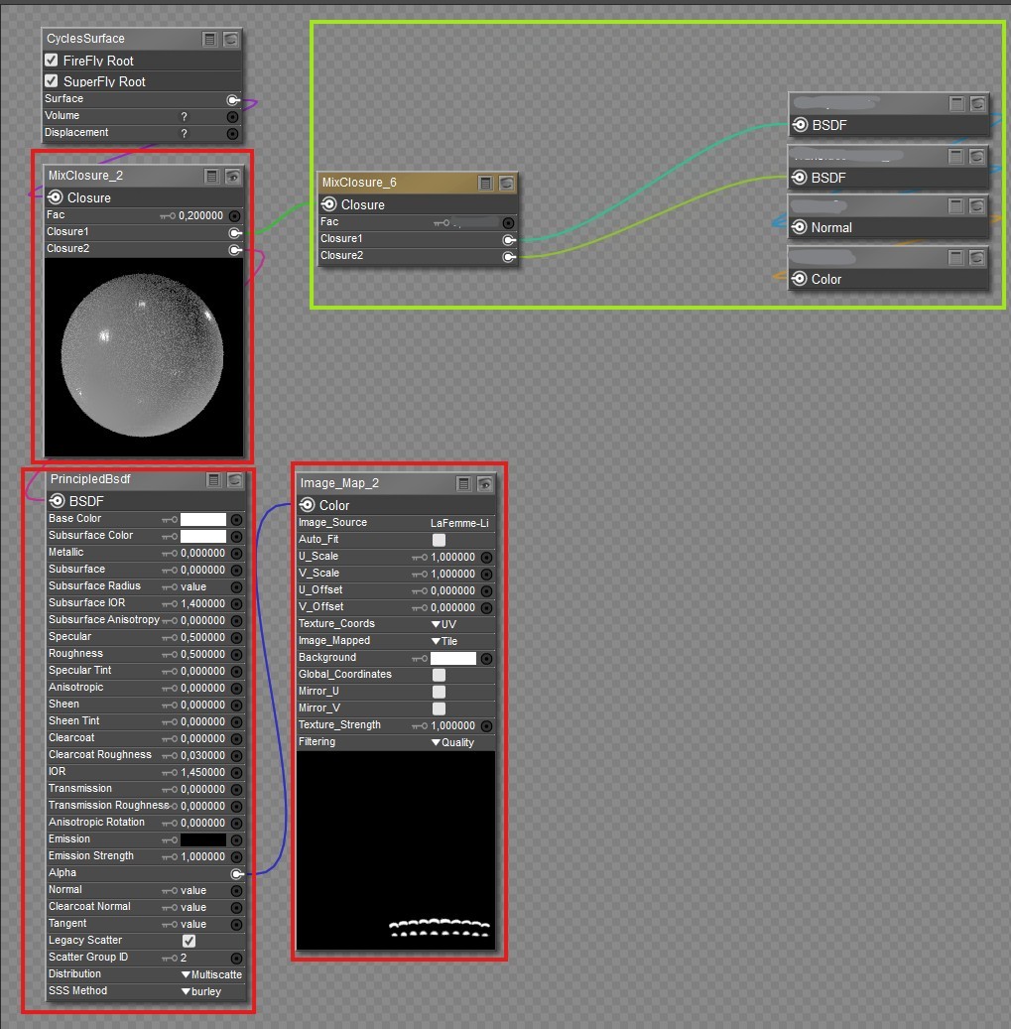Click the MixClosure_2 Fac value field
Image resolution: width=1011 pixels, height=1029 pixels.
[x=200, y=216]
